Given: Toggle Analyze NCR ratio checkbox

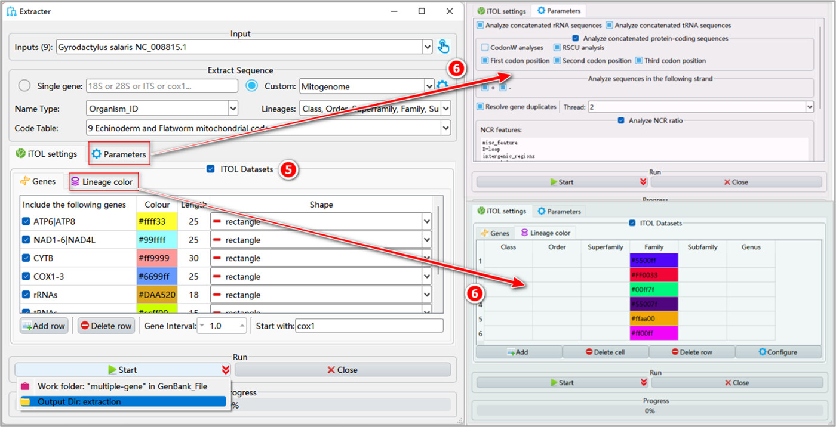Looking at the screenshot, I should pyautogui.click(x=622, y=120).
